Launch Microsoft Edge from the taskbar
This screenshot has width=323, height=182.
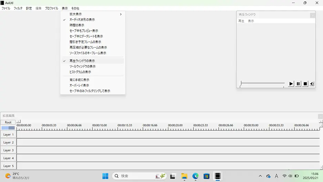195,176
